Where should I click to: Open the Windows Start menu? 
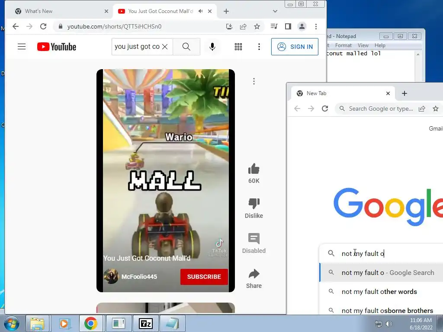12,323
